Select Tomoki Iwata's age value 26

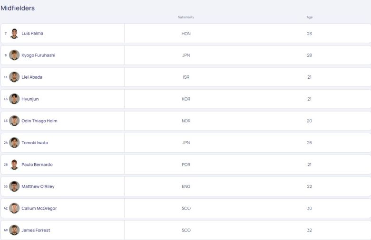[309, 143]
